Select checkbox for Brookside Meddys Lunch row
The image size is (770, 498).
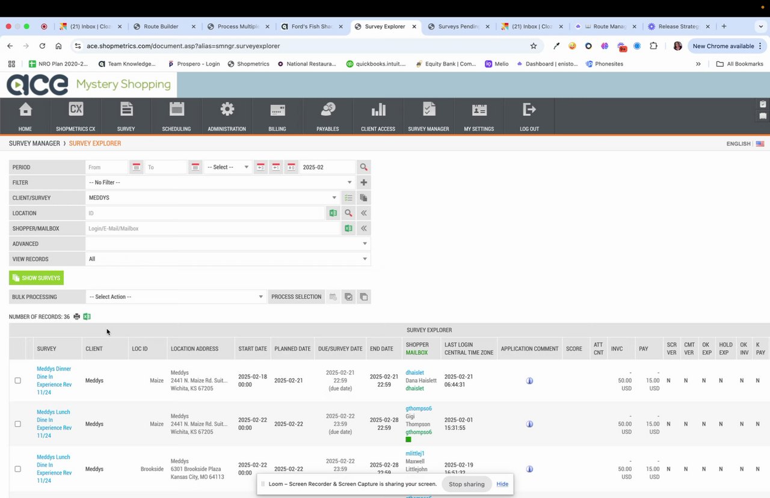17,469
